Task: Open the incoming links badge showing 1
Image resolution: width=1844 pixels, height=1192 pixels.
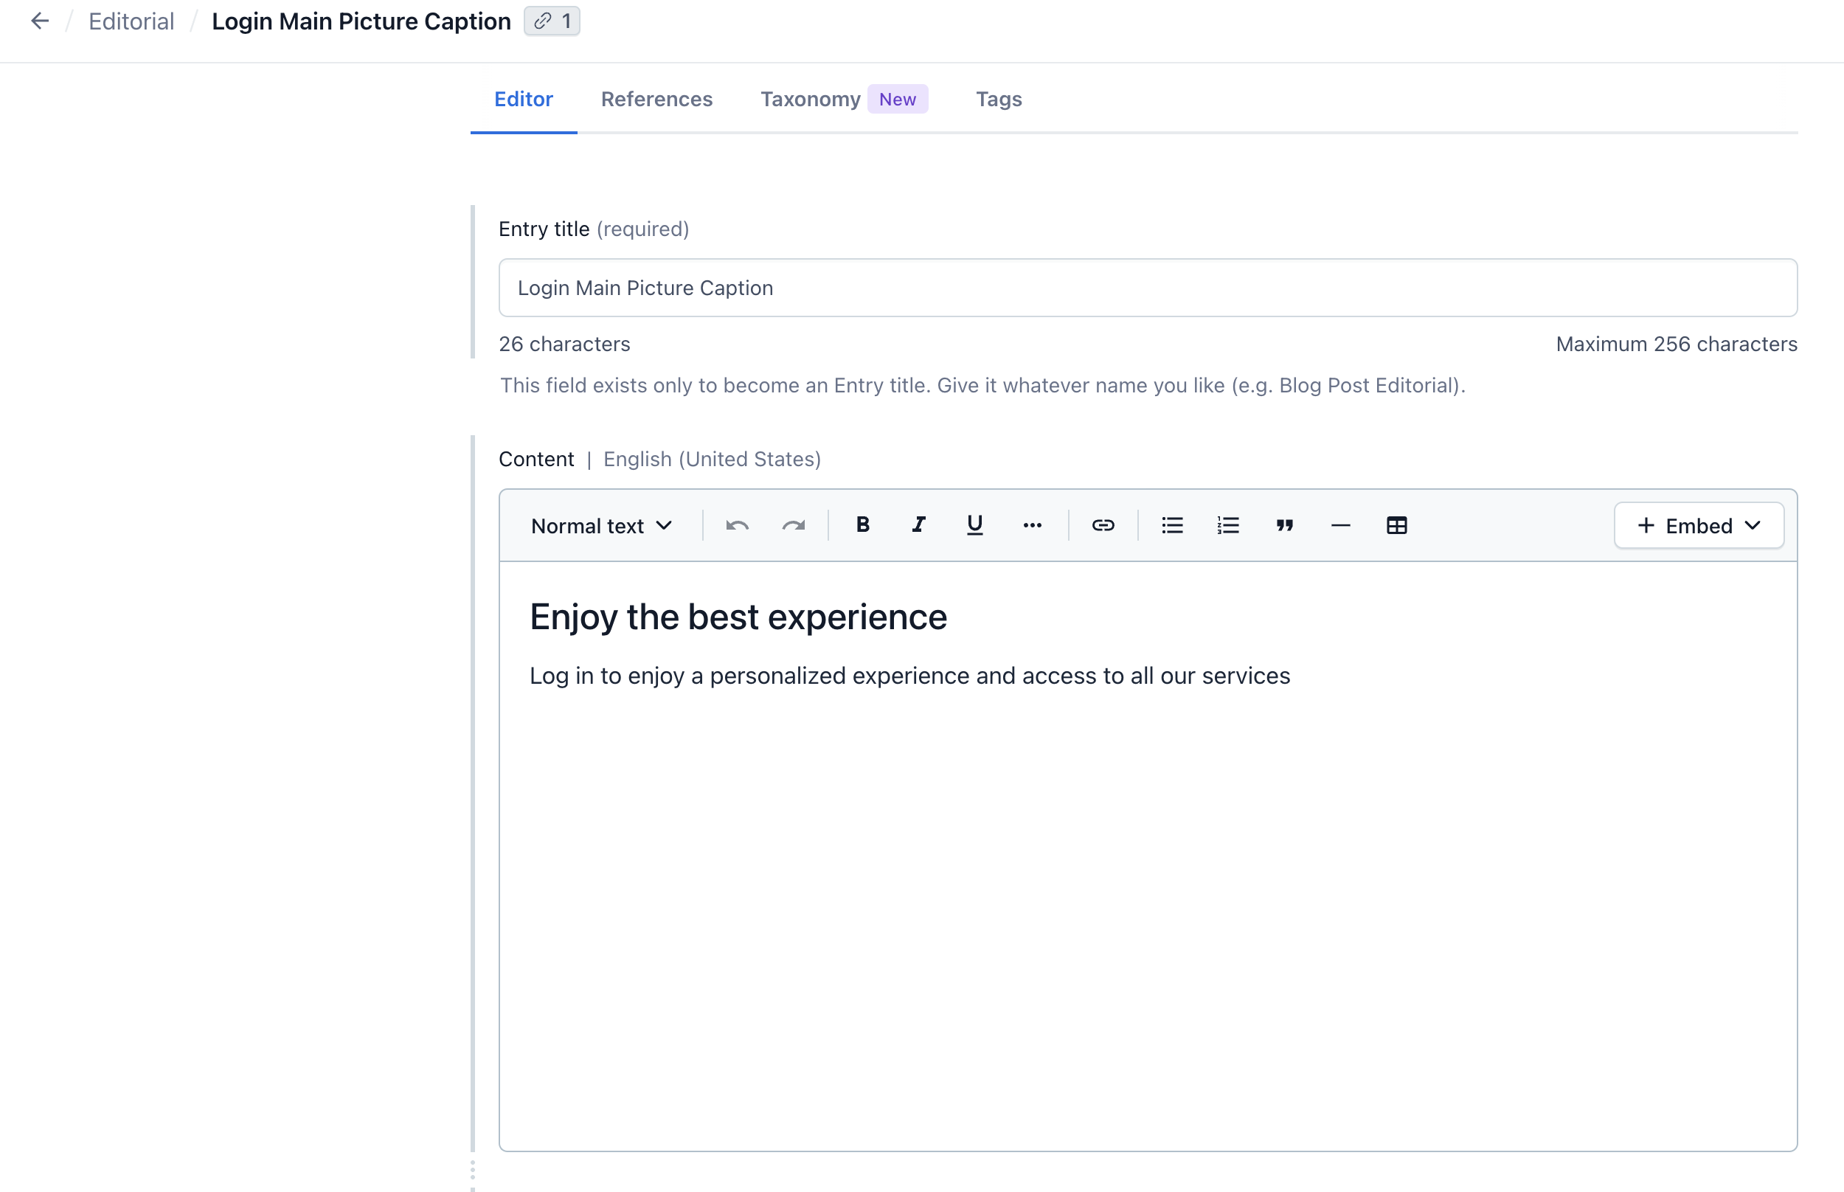Action: tap(552, 21)
